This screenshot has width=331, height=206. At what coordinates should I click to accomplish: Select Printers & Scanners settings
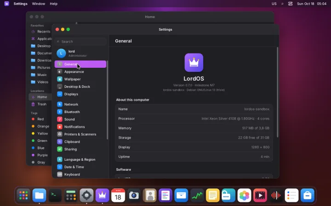pyautogui.click(x=80, y=134)
